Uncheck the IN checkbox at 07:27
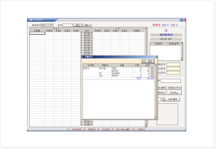The height and width of the screenshot is (149, 216). [x=92, y=43]
